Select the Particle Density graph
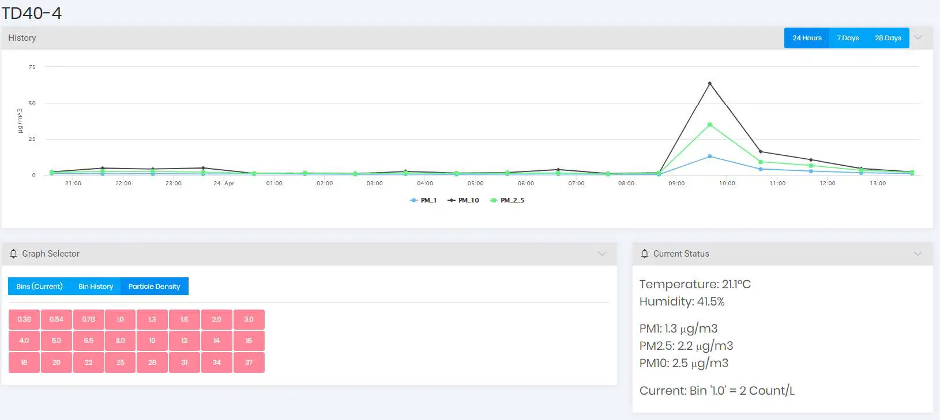940x420 pixels. (154, 287)
